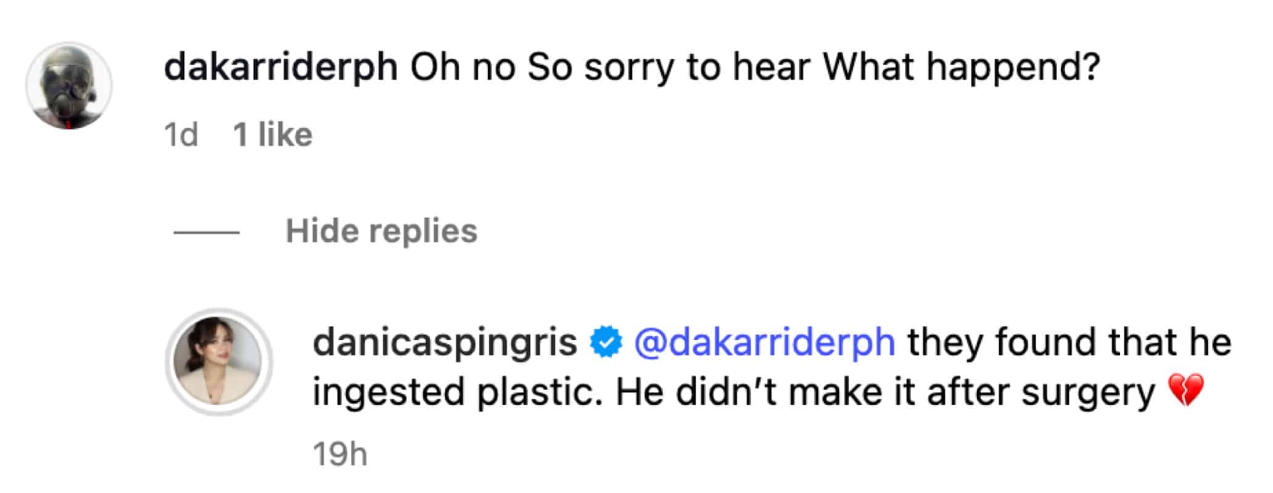Click the horizontal line beside Hide replies
The width and height of the screenshot is (1273, 493).
207,232
